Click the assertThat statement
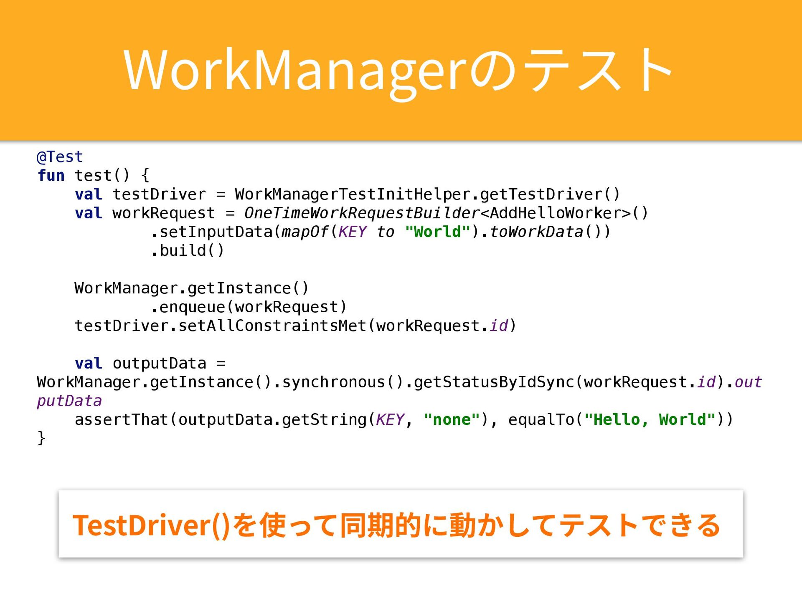 click(122, 420)
